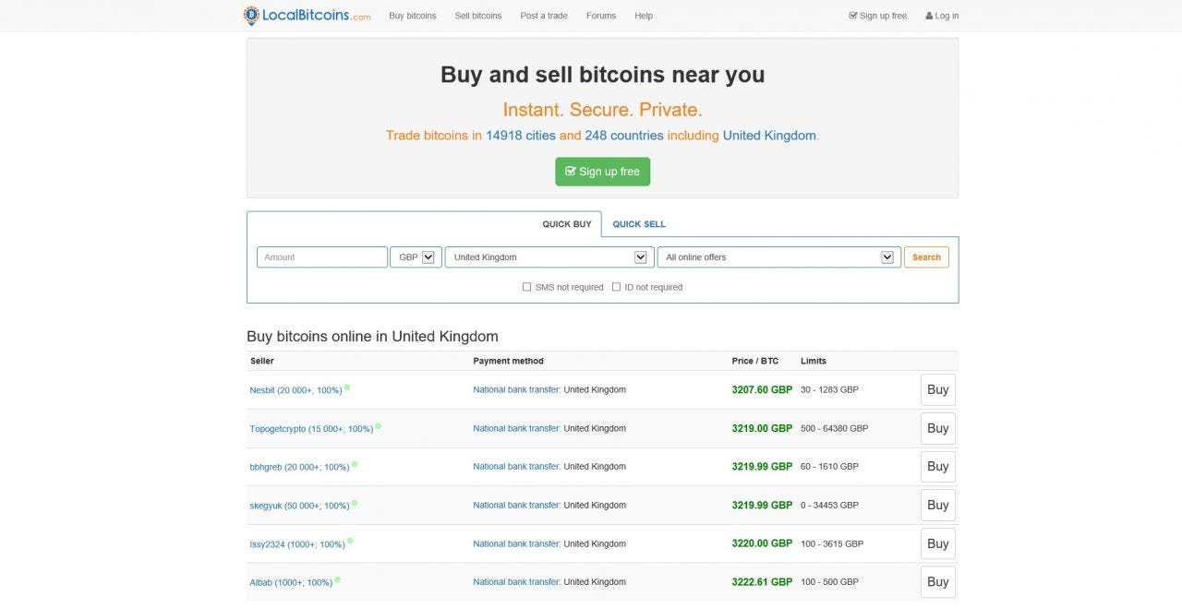Click the checkmark icon beside Sign up free
1182x608 pixels.
[851, 15]
